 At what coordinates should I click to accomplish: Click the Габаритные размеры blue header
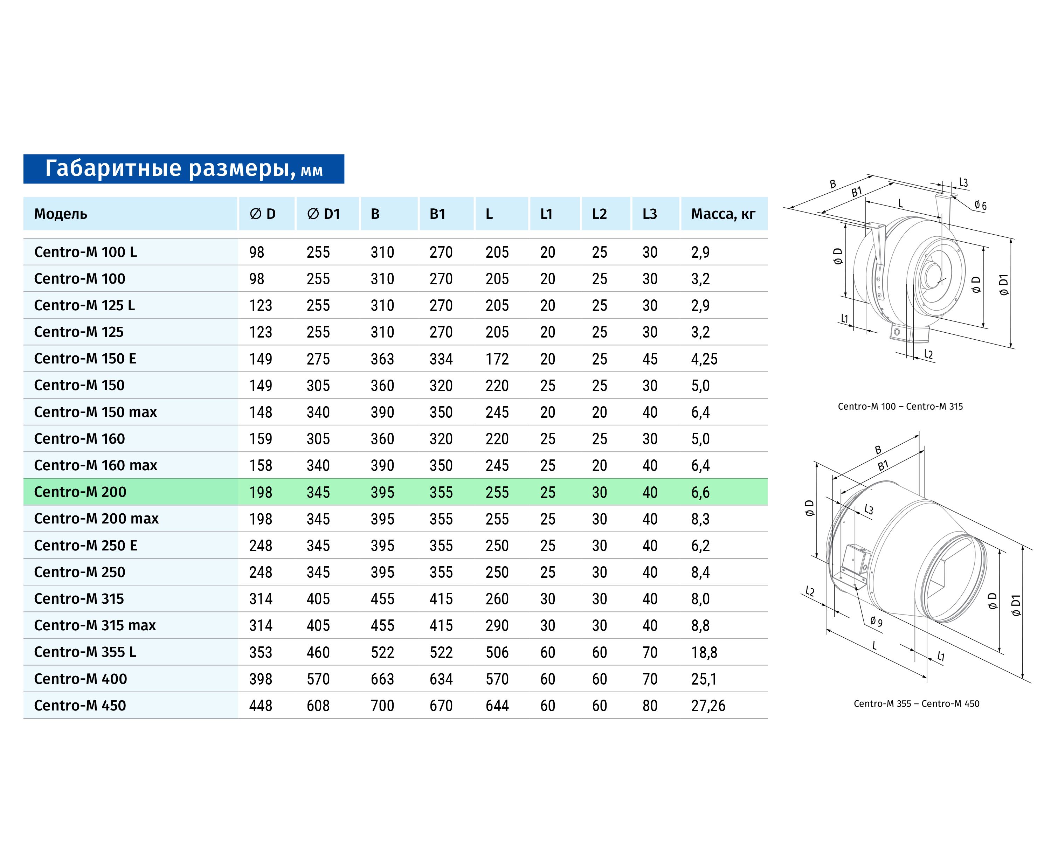[184, 168]
